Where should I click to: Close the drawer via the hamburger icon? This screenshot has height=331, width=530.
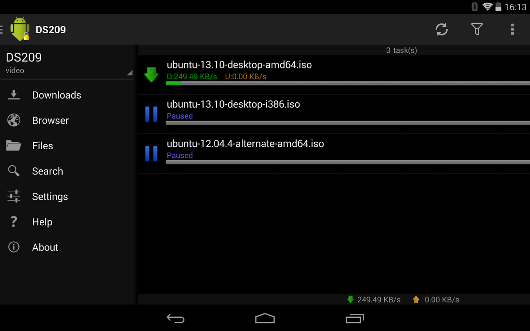click(1, 29)
